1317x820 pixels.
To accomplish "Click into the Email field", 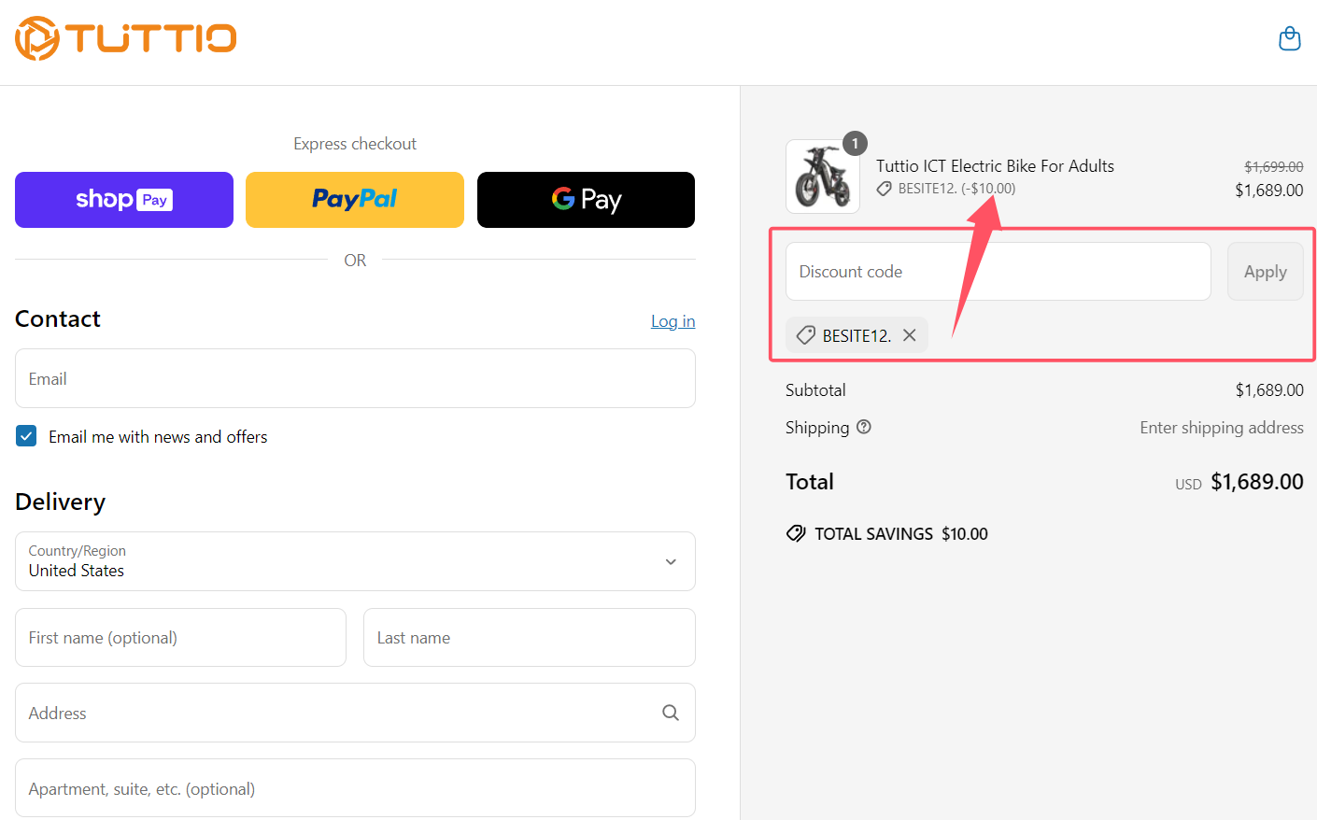I will (355, 378).
